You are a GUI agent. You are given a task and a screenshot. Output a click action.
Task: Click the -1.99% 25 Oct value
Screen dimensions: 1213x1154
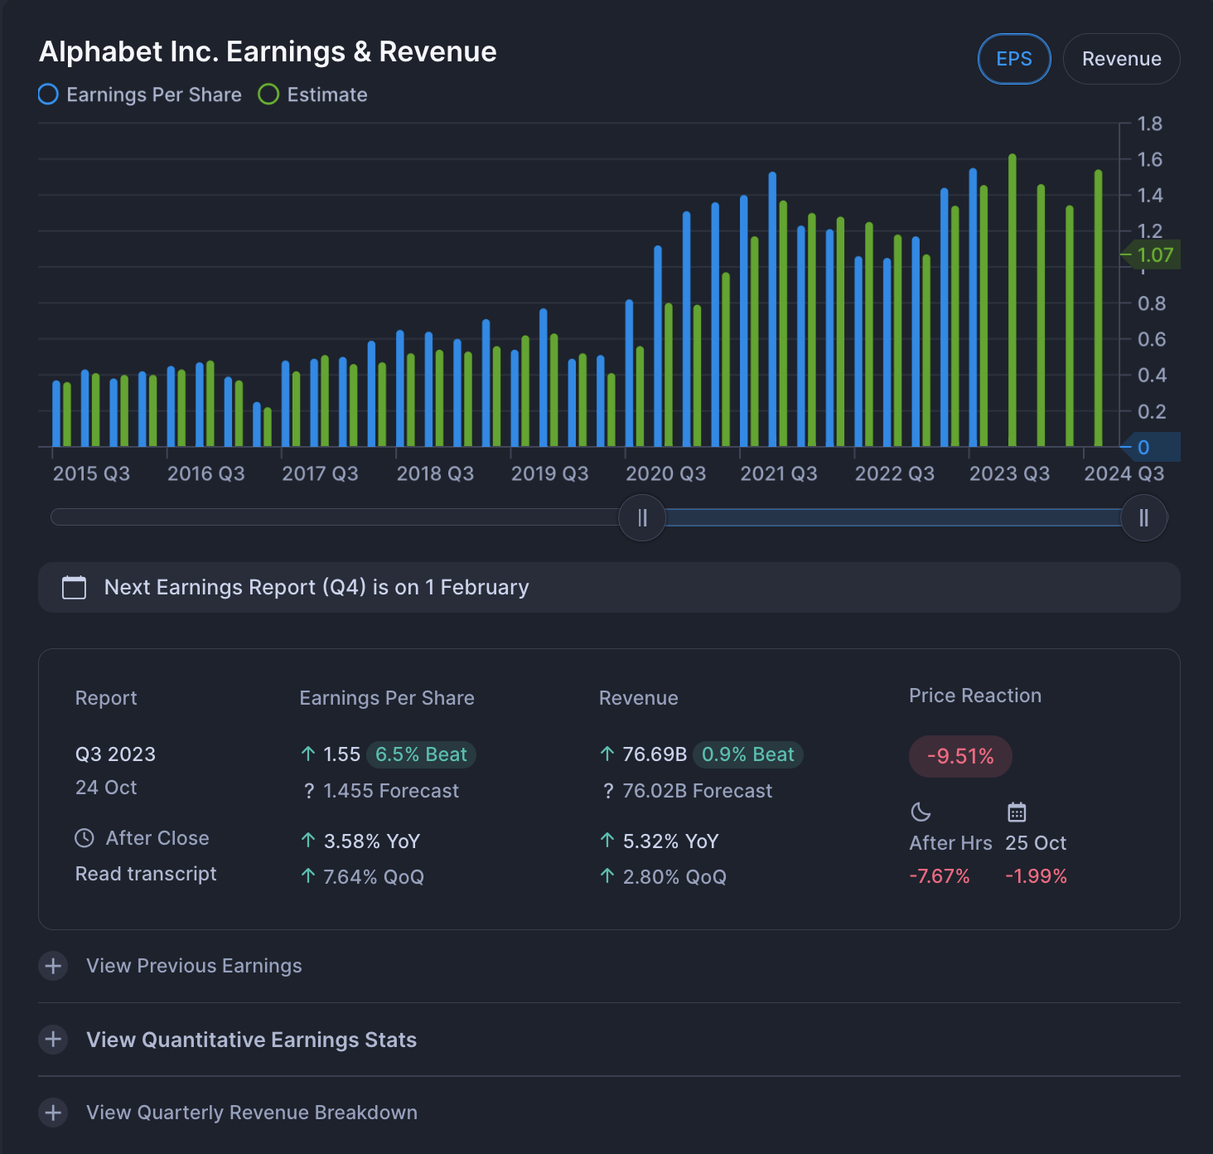pyautogui.click(x=1036, y=876)
